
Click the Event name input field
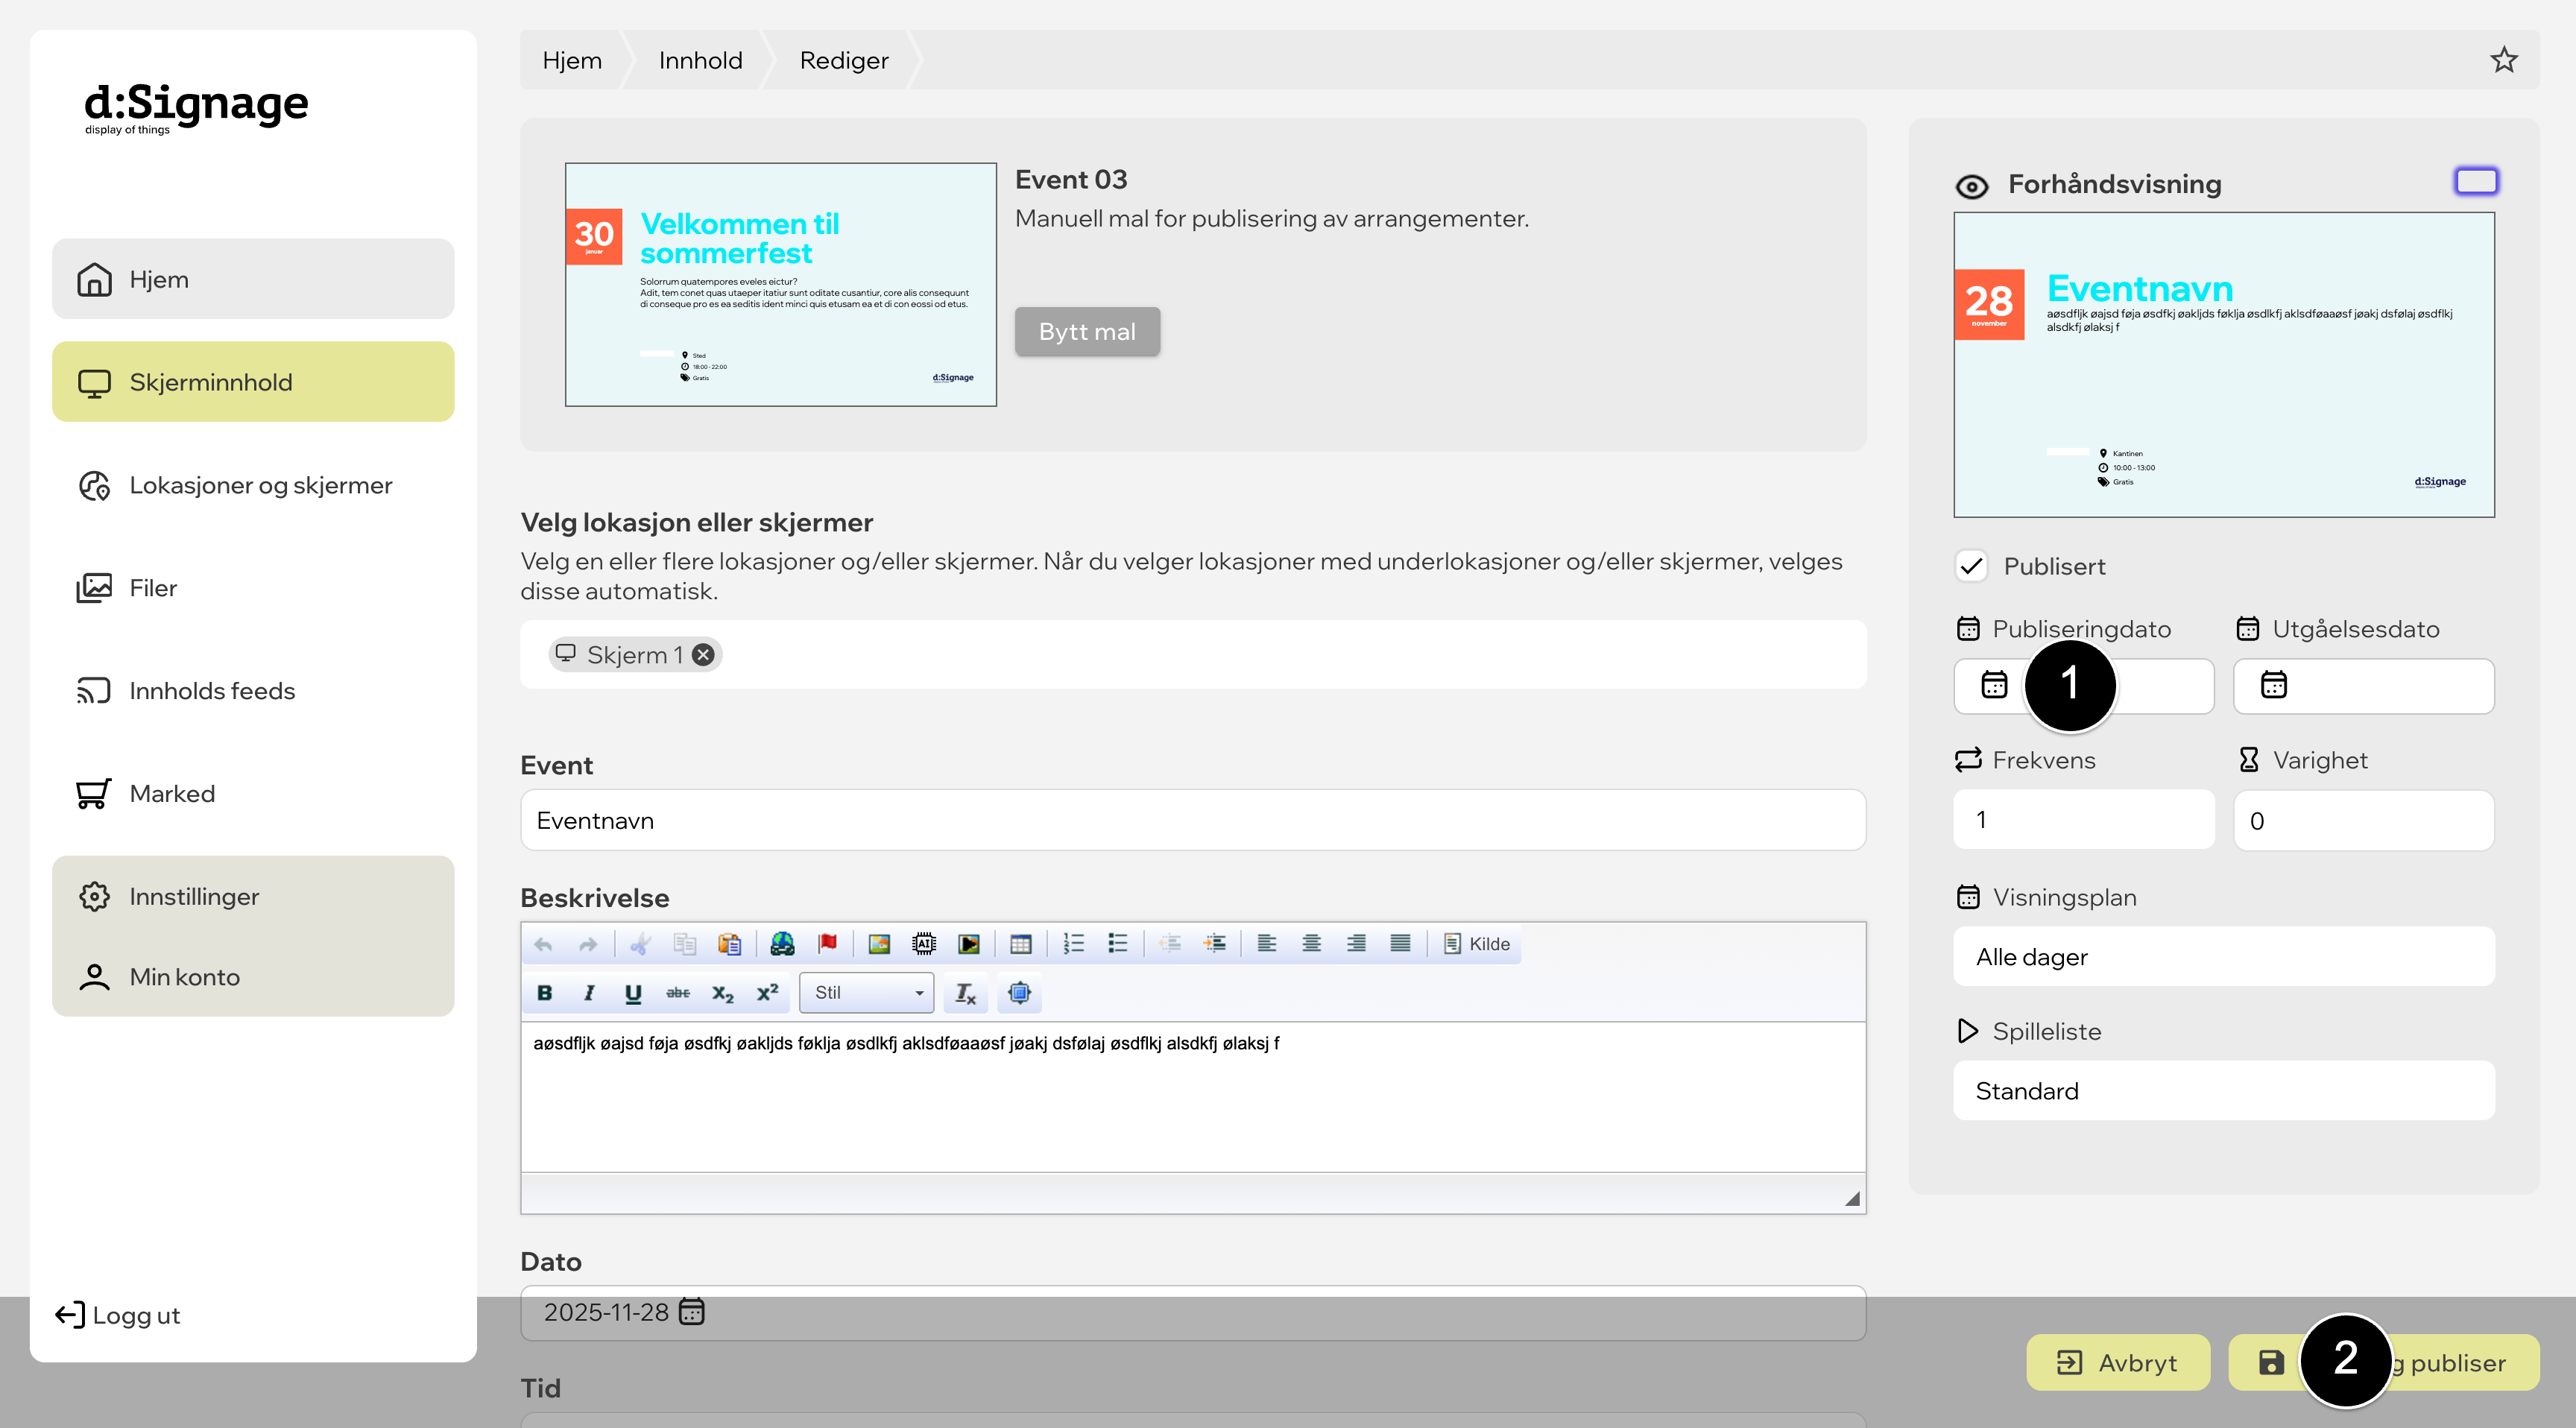[1193, 821]
